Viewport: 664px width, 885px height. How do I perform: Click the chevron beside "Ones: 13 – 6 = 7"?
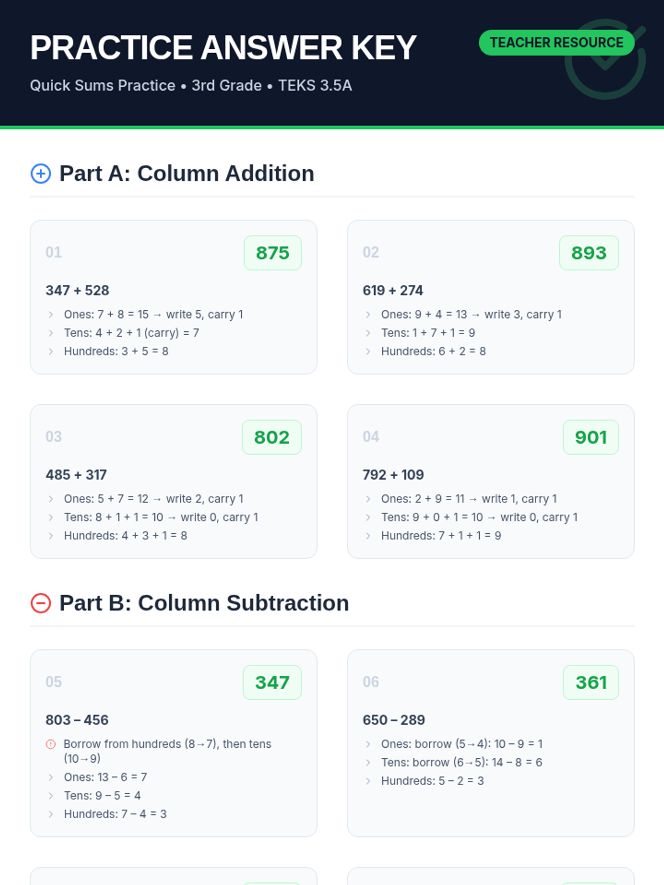51,778
